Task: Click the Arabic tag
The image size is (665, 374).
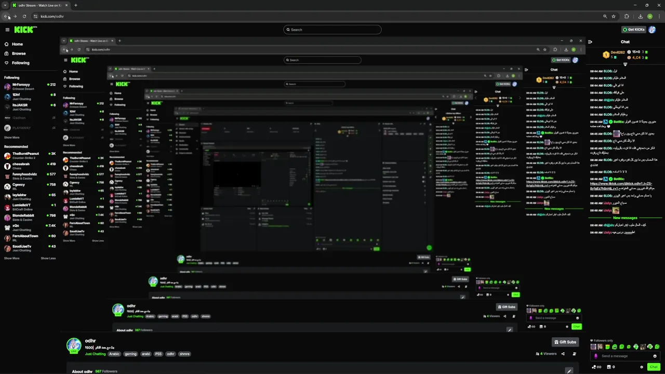Action: [114, 354]
